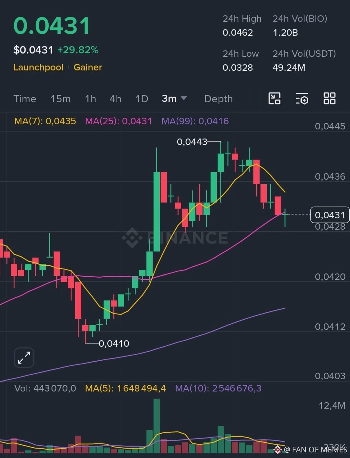Click the tallest green volume bar

(157, 426)
